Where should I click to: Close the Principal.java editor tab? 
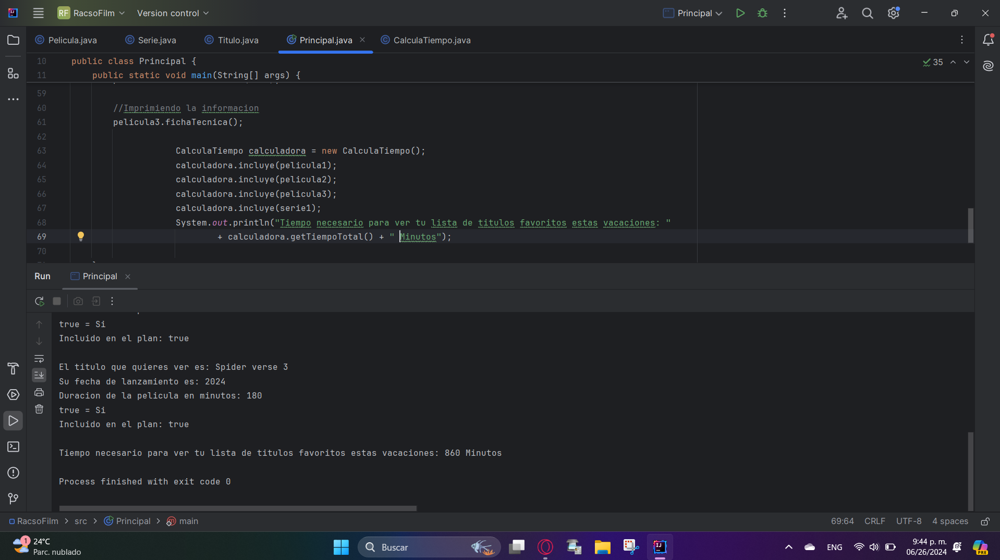(x=362, y=40)
